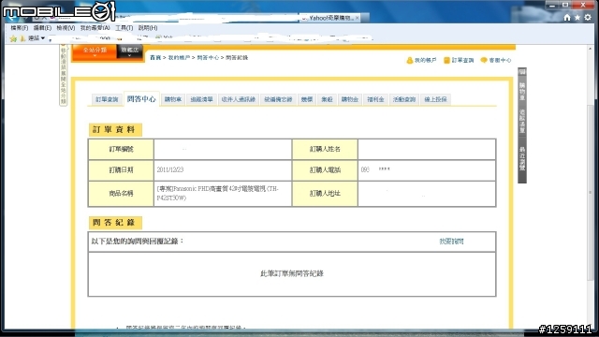599x337 pixels.
Task: Open 活動查詢 tab
Action: 404,99
